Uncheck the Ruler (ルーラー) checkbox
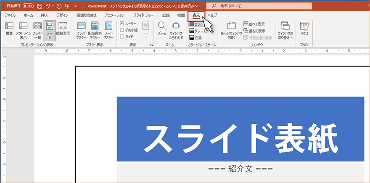 tap(122, 24)
